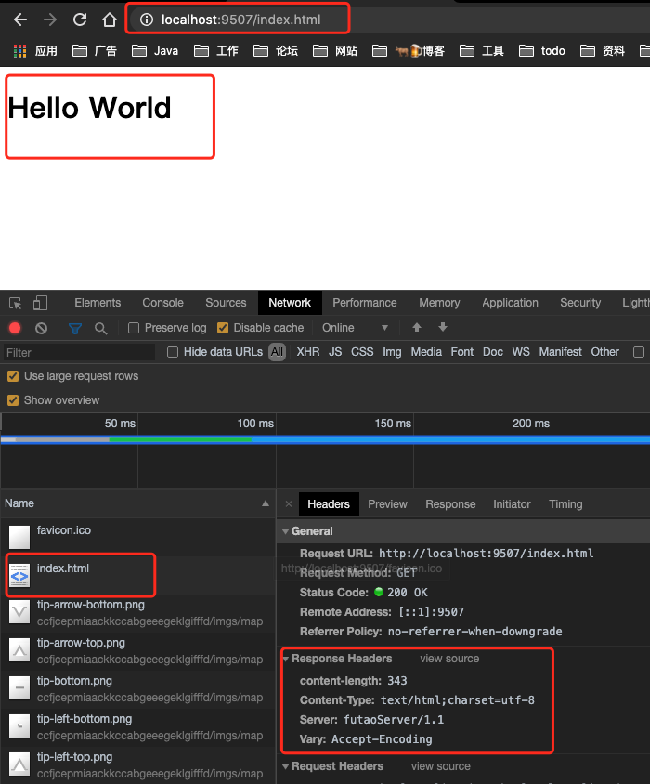Screen dimensions: 650x784
Task: Click the import HAR upload arrow
Action: point(417,328)
